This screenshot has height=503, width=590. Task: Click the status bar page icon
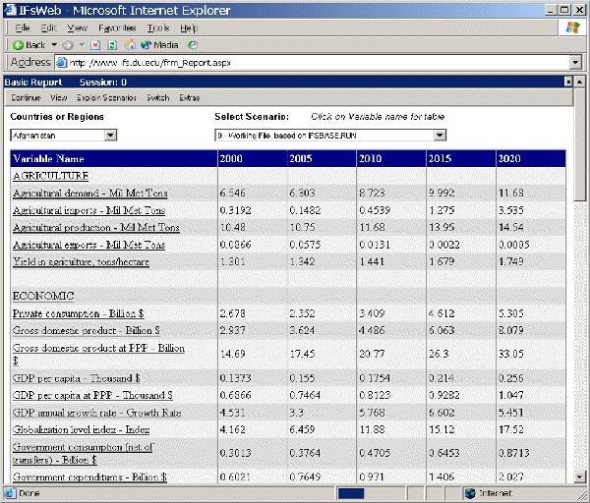[x=10, y=493]
